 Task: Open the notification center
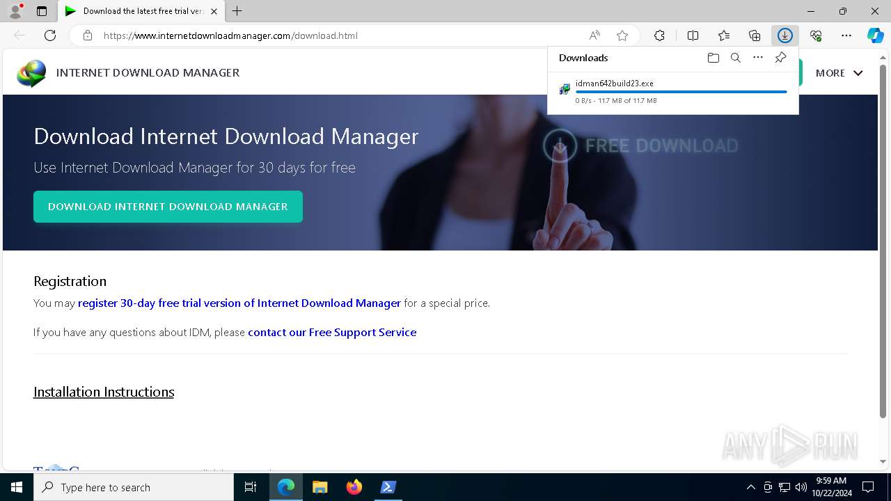[868, 487]
